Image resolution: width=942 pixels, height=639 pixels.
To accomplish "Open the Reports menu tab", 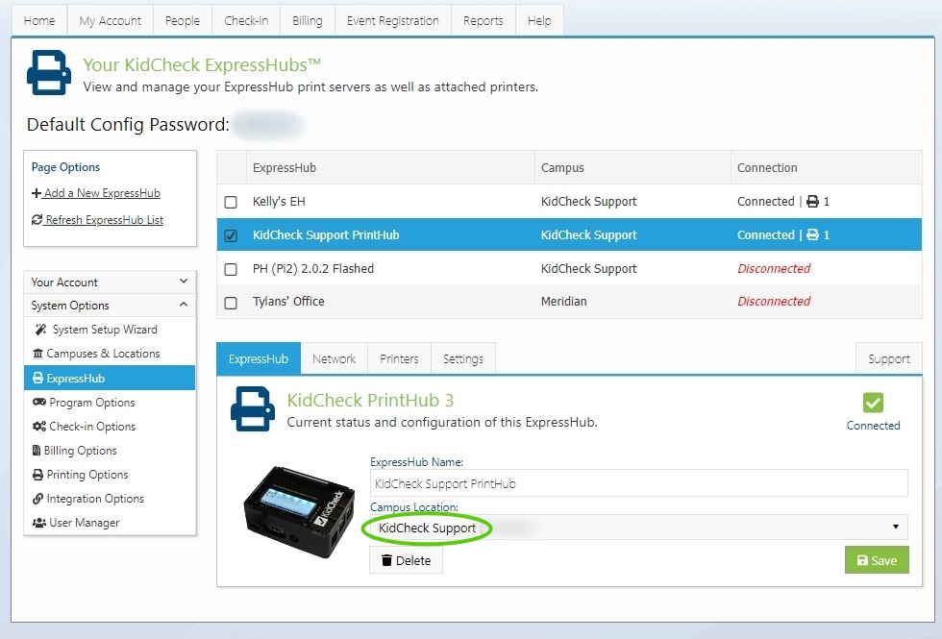I will click(483, 20).
